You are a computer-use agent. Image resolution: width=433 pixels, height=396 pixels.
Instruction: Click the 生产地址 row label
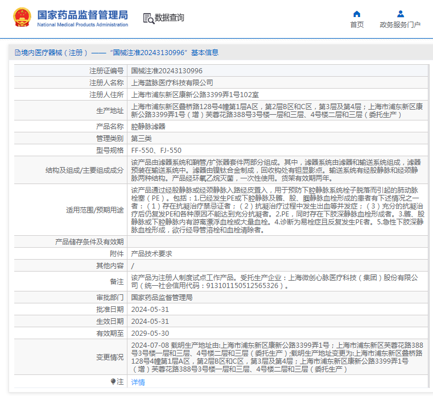tap(110, 111)
